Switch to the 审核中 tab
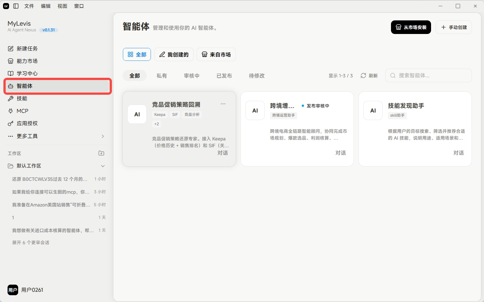The width and height of the screenshot is (484, 302). pos(192,75)
